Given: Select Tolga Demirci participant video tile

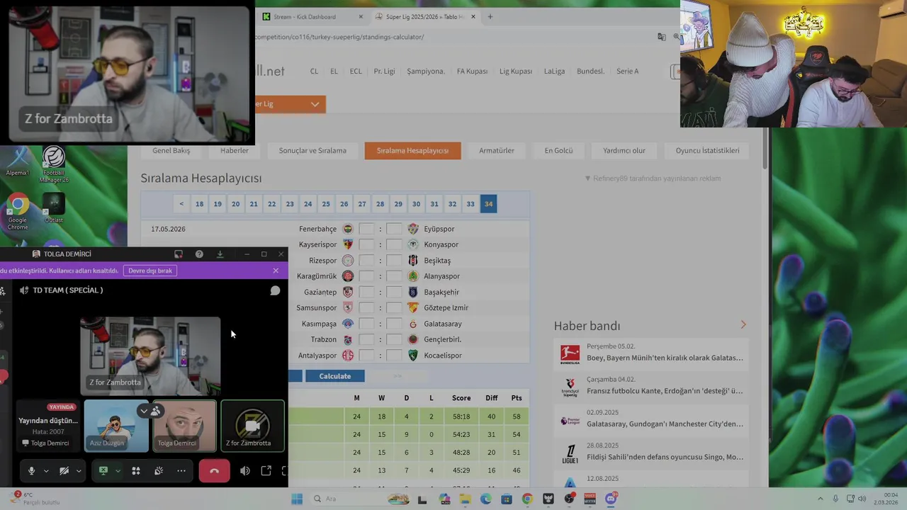Looking at the screenshot, I should (x=184, y=426).
